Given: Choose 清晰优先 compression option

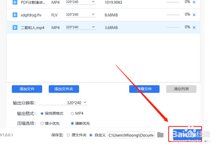Looking at the screenshot, I should (81, 123).
